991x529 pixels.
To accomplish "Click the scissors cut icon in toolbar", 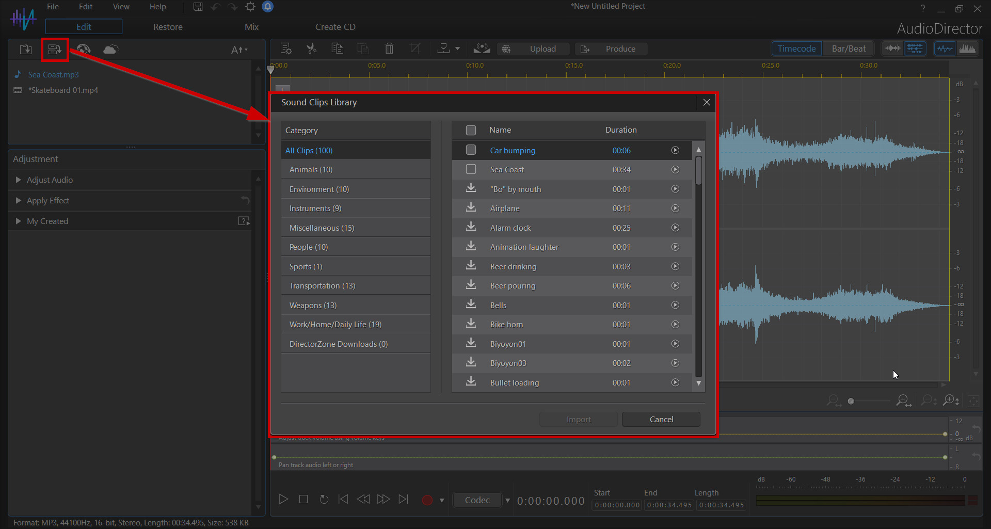I will pos(311,49).
